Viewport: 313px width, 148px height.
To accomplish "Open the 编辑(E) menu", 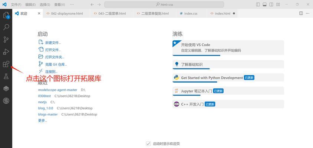I will 30,4.
